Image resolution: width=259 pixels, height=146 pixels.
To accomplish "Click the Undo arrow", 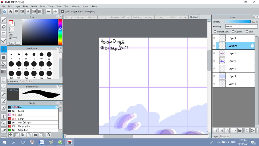I will tap(48, 11).
